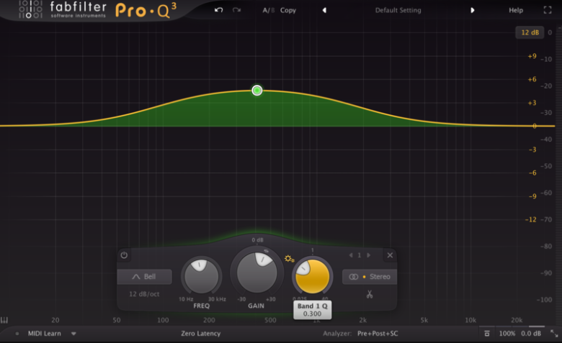Click the Undo arrow icon
This screenshot has height=343, width=562.
[218, 10]
